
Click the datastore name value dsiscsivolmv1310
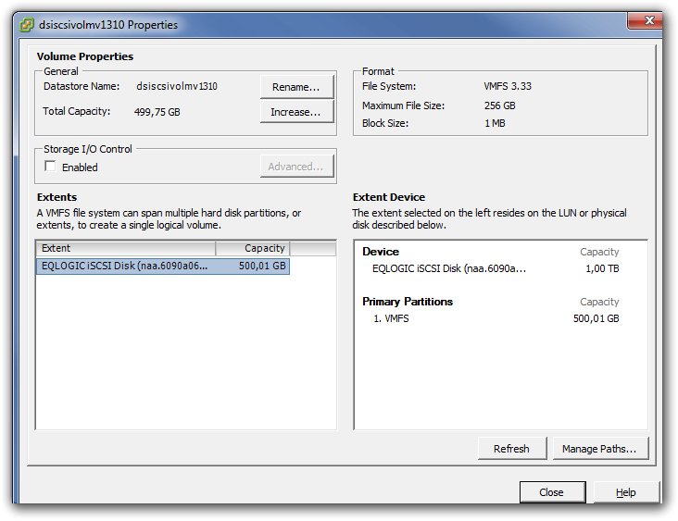177,86
